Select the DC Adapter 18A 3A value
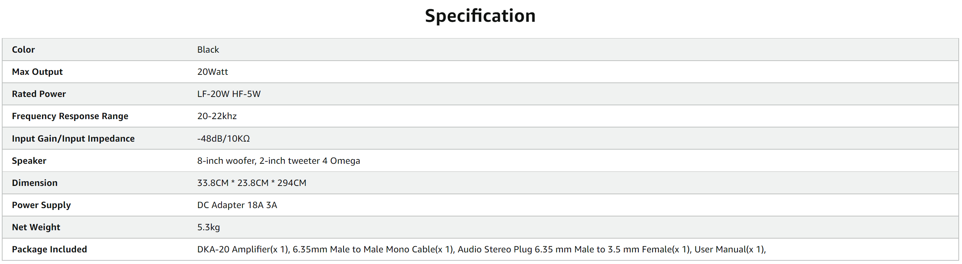The height and width of the screenshot is (264, 962). 237,205
